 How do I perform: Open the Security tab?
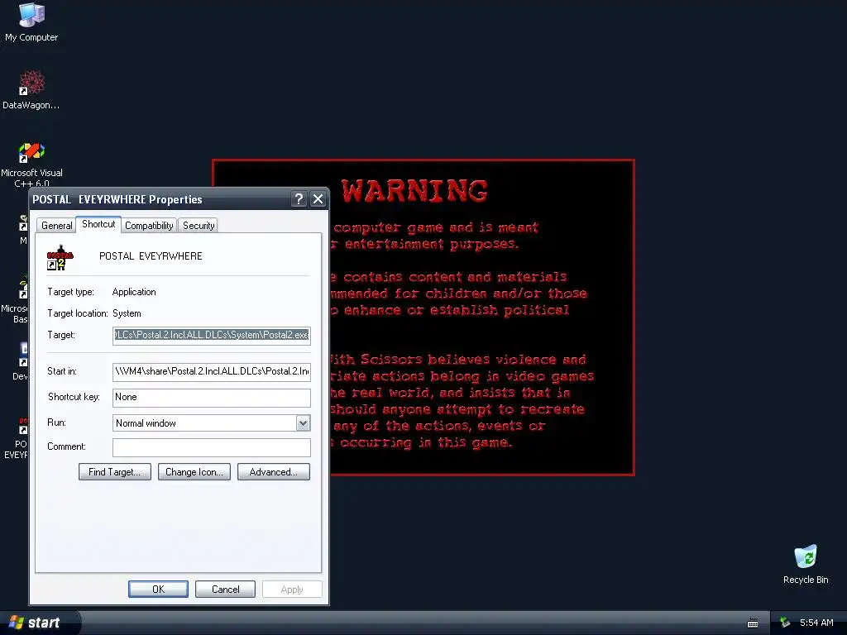point(199,225)
